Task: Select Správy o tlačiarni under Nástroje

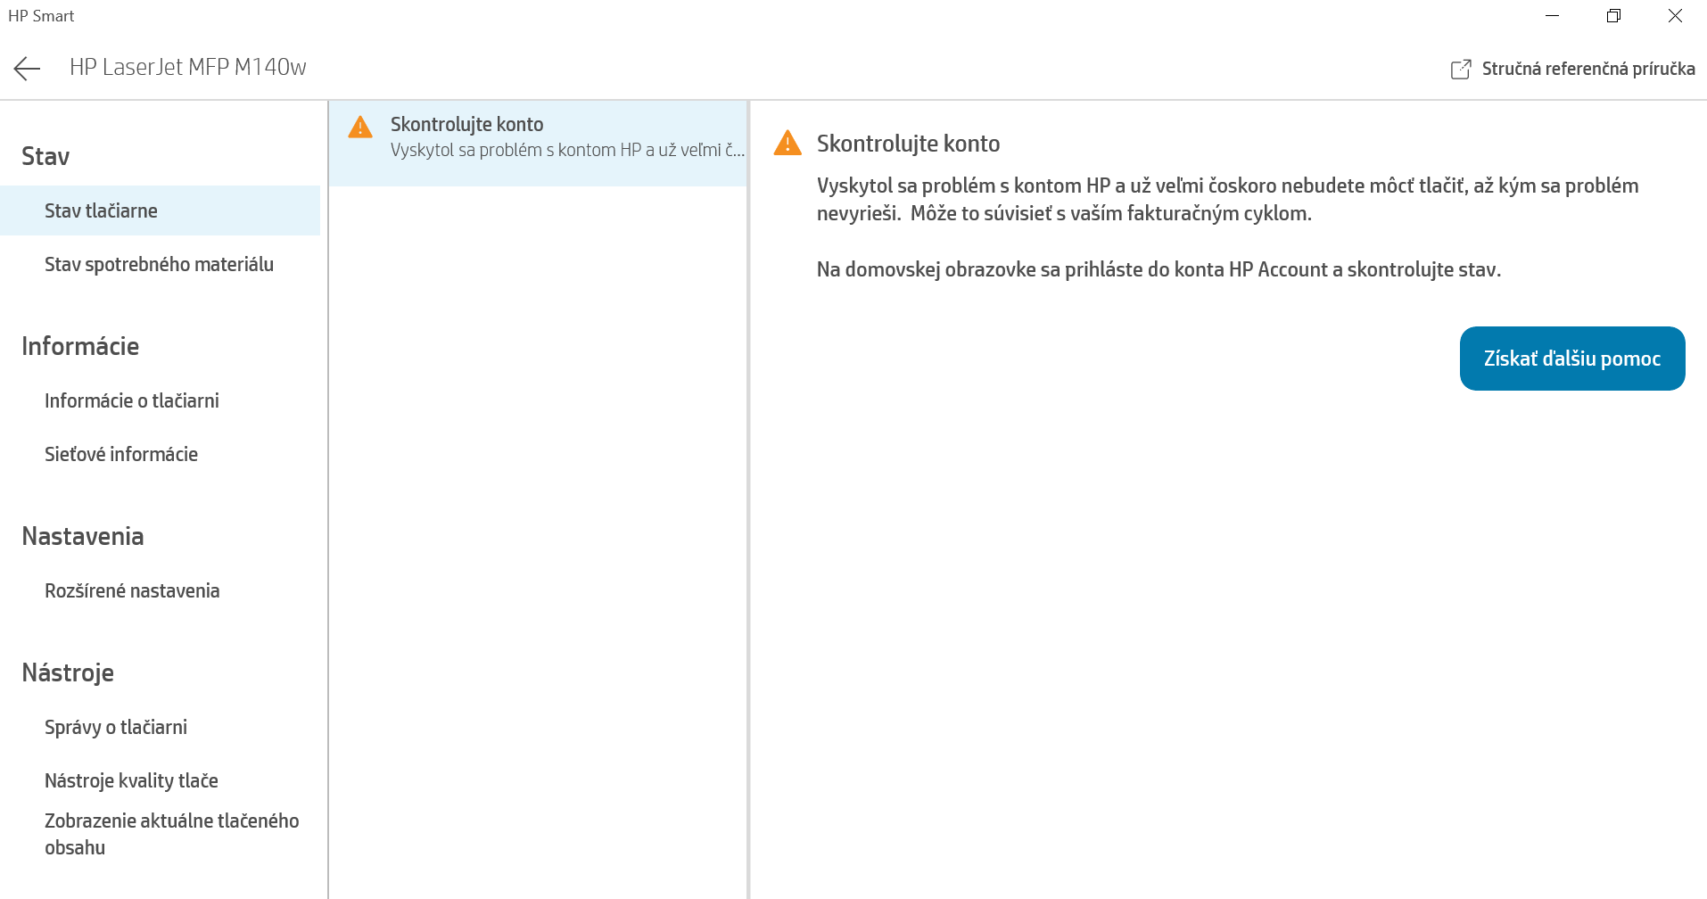Action: click(116, 727)
